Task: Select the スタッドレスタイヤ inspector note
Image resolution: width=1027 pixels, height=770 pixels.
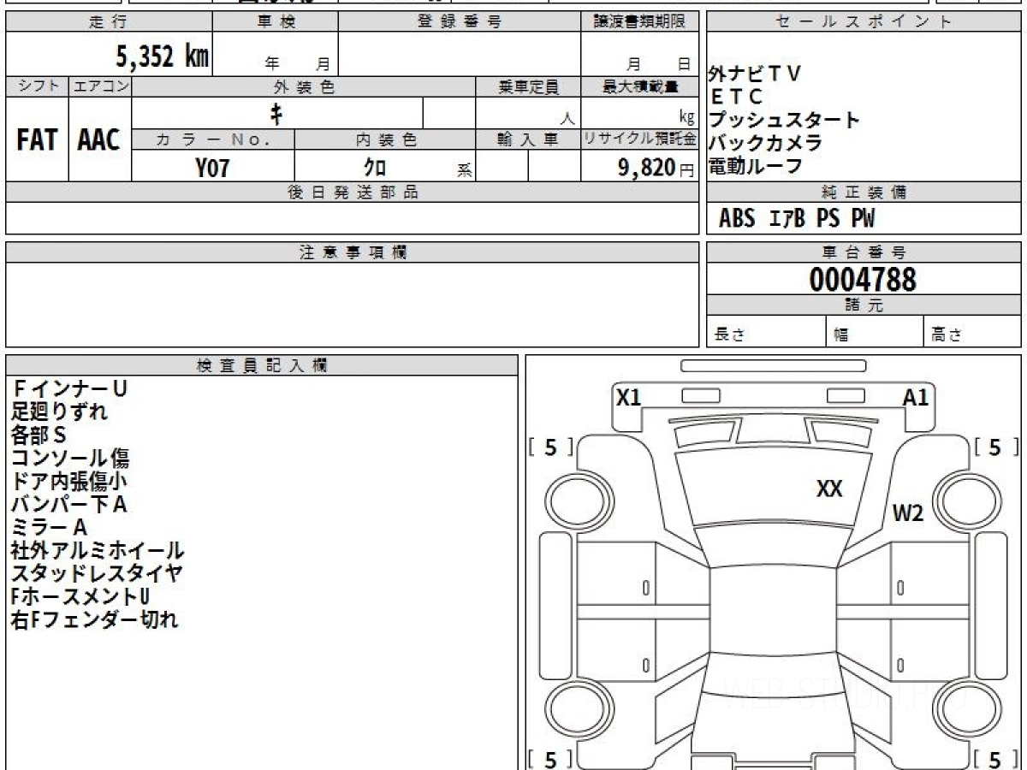Action: (x=97, y=573)
